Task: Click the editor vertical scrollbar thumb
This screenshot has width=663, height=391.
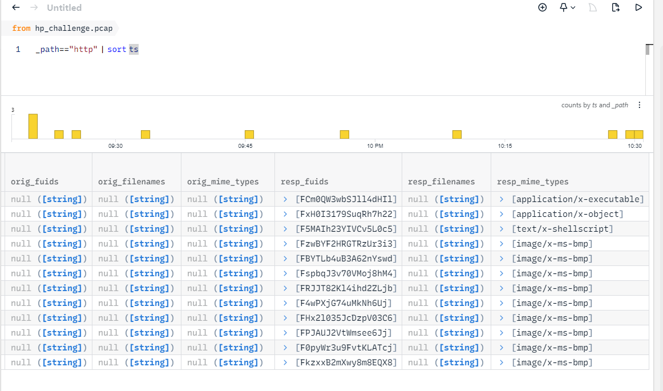Action: coord(648,50)
